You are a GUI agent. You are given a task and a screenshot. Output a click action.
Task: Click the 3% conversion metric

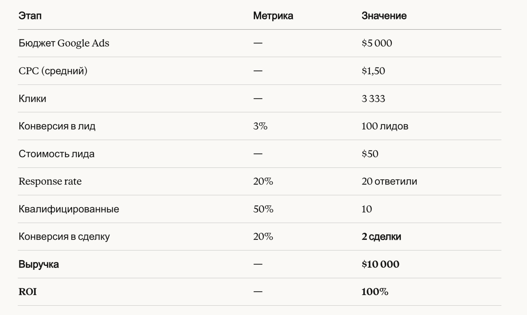[x=260, y=126]
